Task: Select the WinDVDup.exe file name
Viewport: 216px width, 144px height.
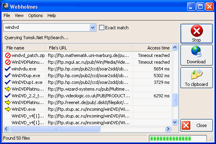Action: (26, 76)
